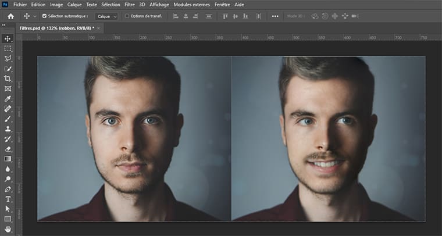Select the Move tool in the toolbar
The width and height of the screenshot is (442, 236).
point(8,38)
